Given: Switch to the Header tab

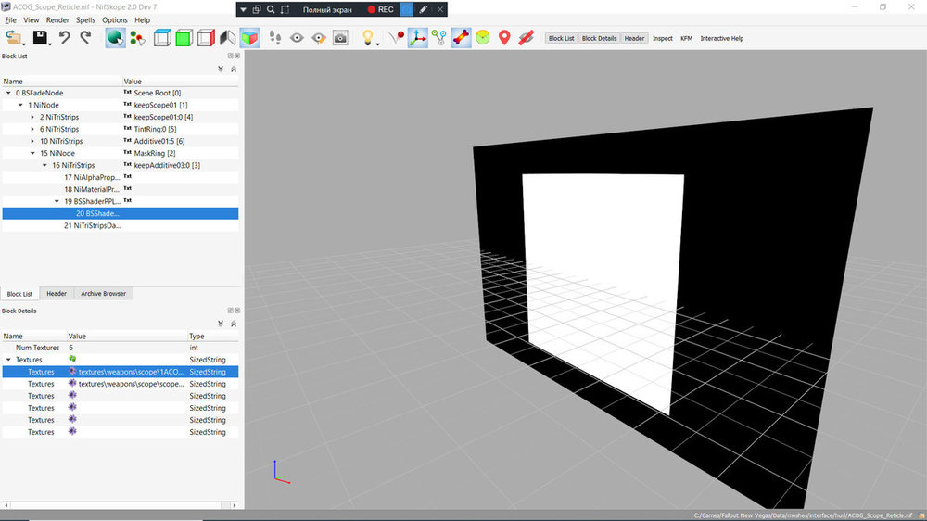Looking at the screenshot, I should pyautogui.click(x=57, y=293).
